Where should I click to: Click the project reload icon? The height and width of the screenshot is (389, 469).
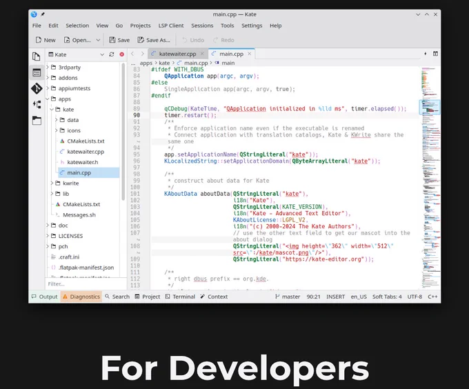click(x=112, y=54)
